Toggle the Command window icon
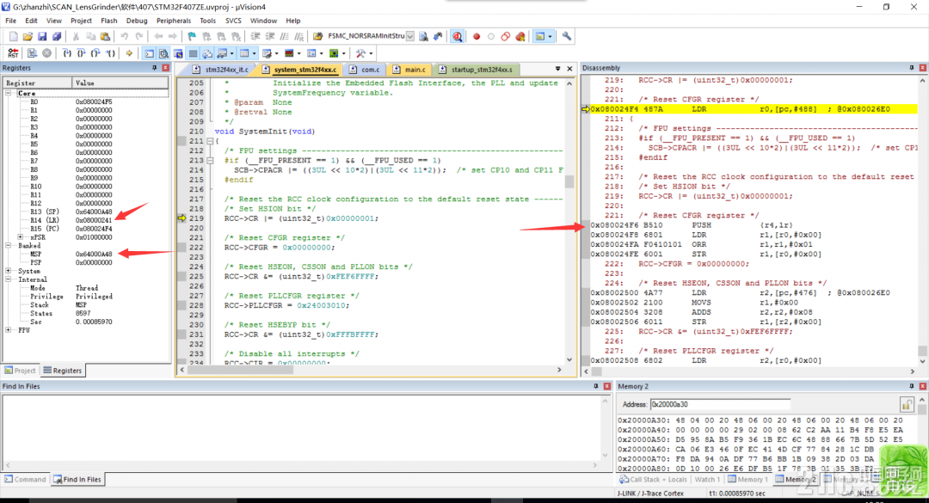This screenshot has height=503, width=929. pyautogui.click(x=150, y=53)
